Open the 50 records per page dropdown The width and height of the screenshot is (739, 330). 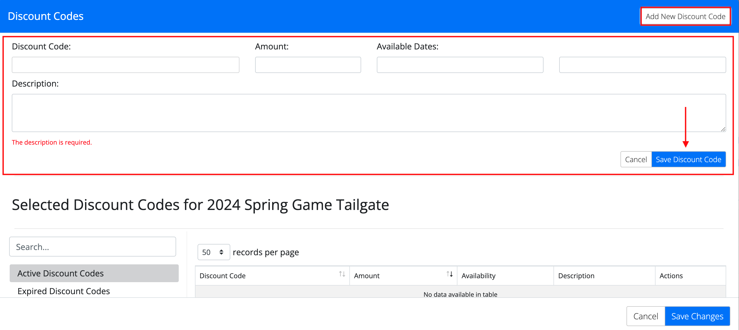tap(214, 252)
